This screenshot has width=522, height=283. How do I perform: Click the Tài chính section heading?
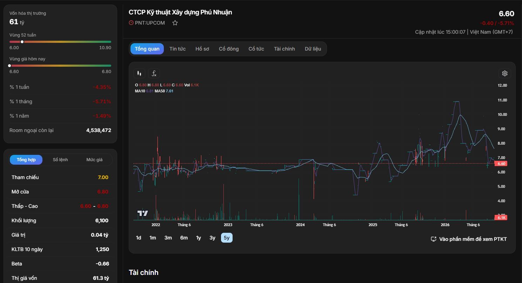pos(143,272)
